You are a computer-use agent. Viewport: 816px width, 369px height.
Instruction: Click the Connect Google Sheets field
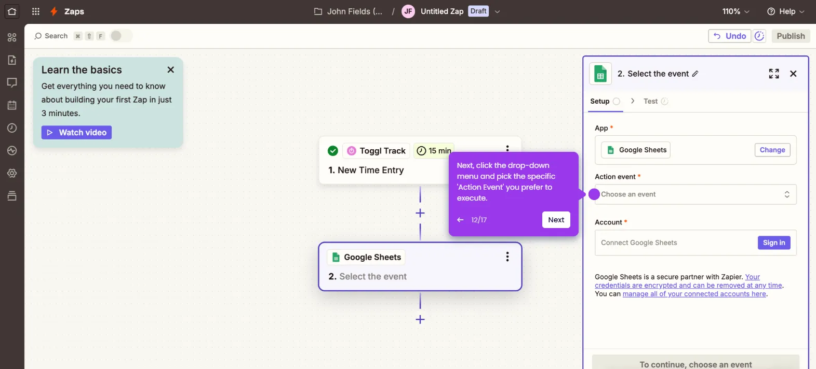pos(695,243)
